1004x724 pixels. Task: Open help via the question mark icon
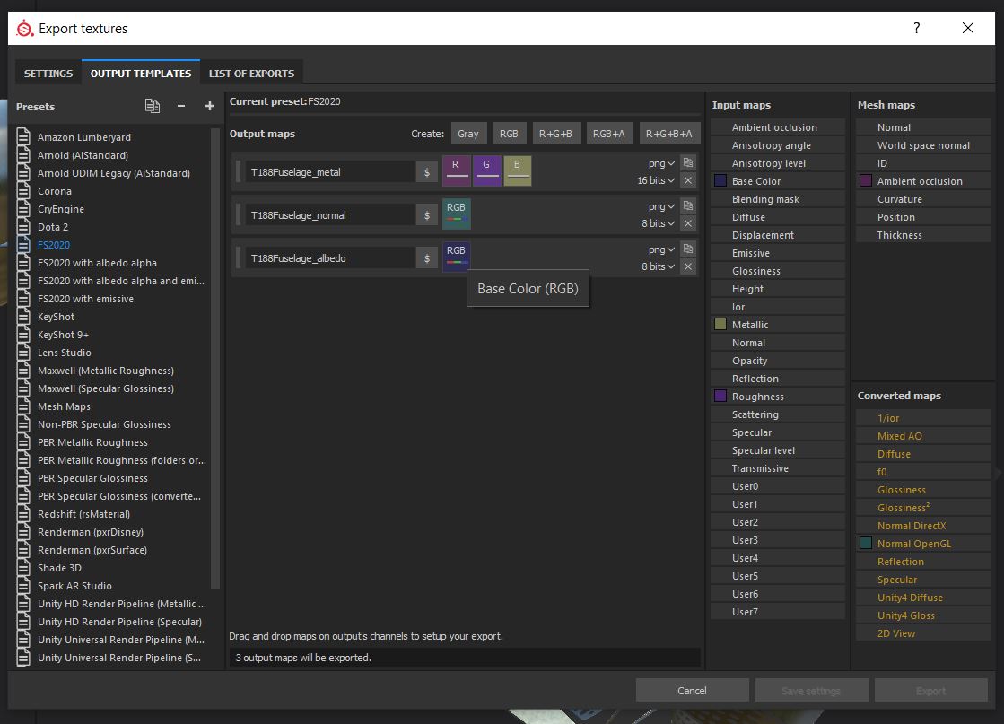(916, 28)
